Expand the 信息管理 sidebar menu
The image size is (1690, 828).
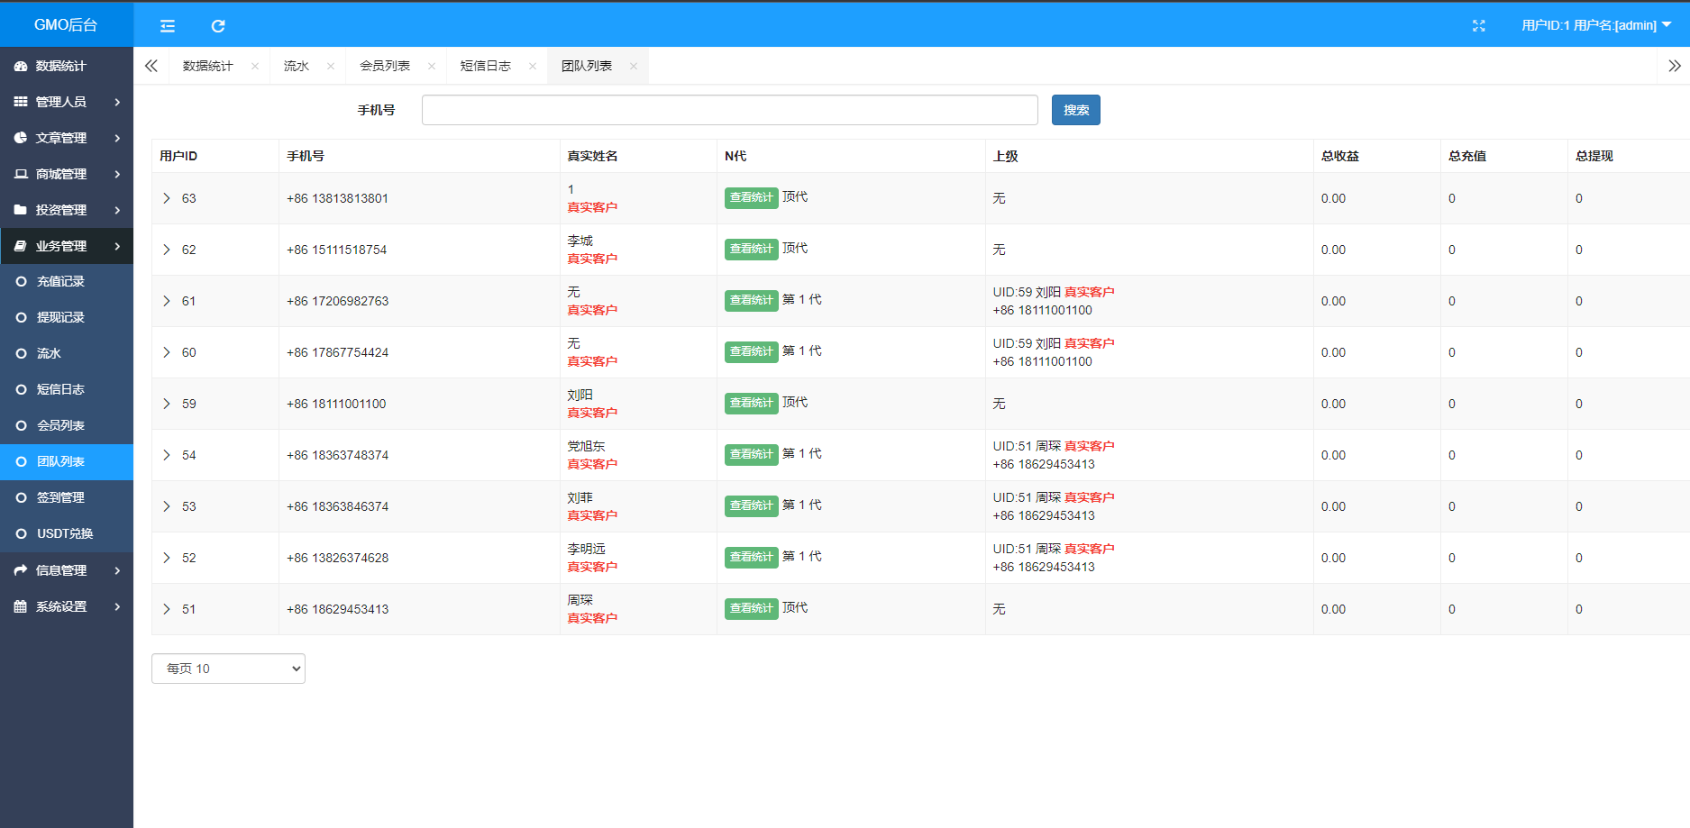67,570
